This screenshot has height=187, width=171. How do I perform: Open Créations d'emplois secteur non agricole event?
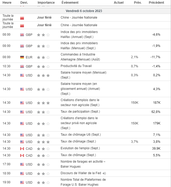pyautogui.click(x=80, y=102)
